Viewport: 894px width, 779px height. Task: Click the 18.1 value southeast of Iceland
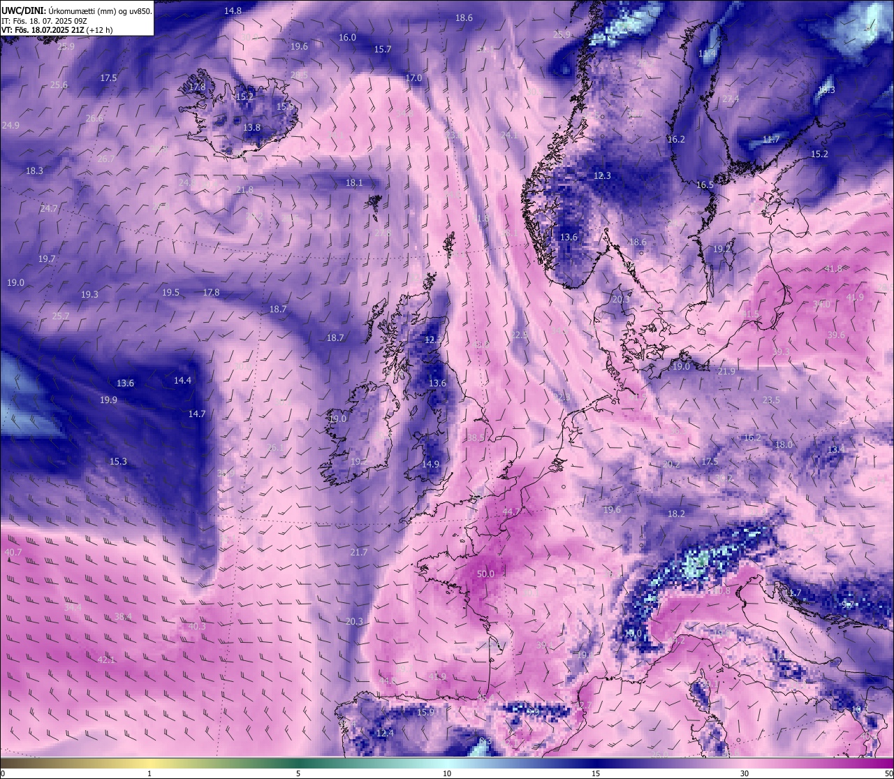(x=354, y=183)
